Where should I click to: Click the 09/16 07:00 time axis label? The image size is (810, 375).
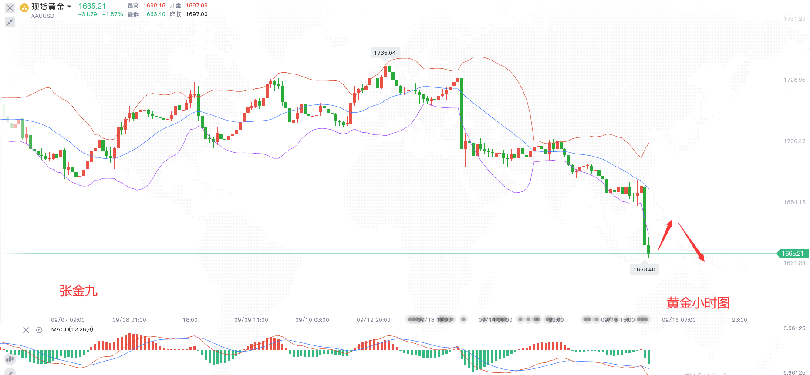pos(679,320)
